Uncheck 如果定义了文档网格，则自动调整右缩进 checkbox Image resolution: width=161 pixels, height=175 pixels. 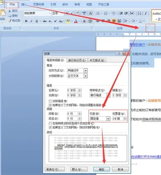50,105
